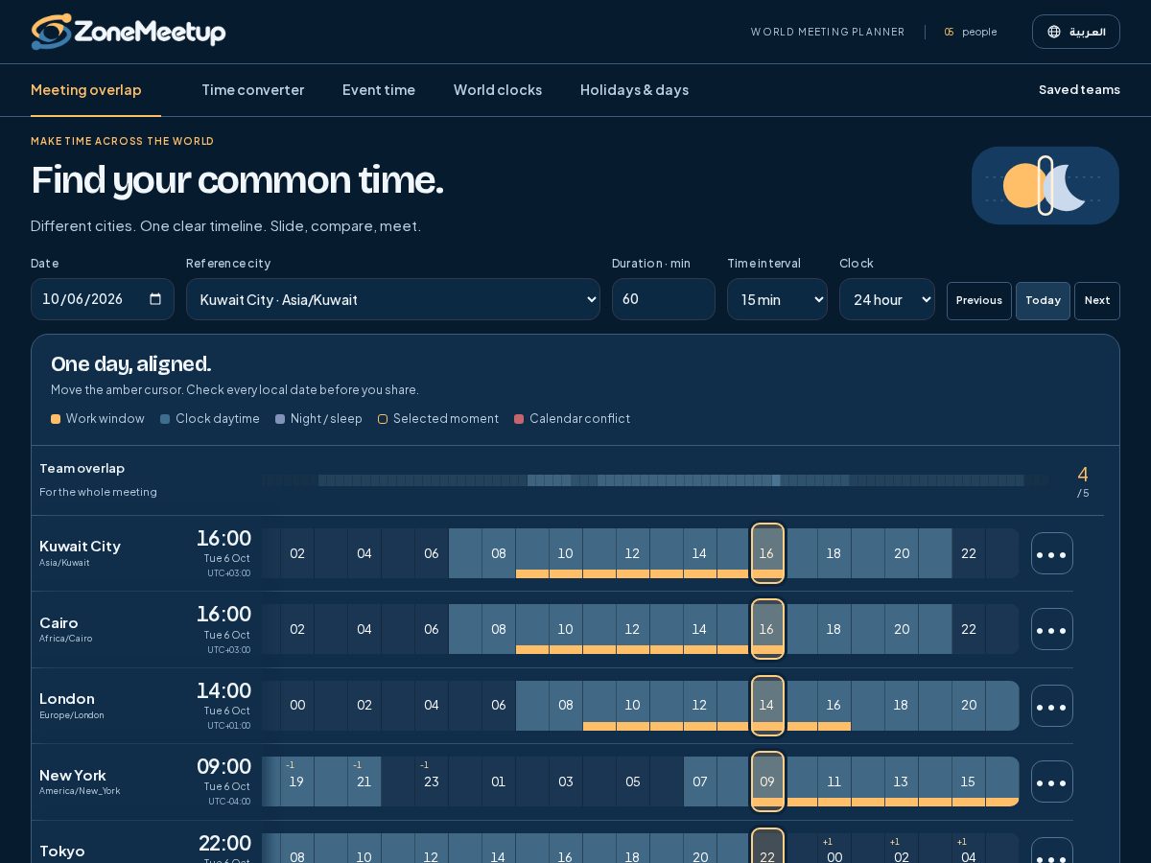Image resolution: width=1151 pixels, height=863 pixels.
Task: Open the Kuwait City row options menu
Action: tap(1052, 553)
